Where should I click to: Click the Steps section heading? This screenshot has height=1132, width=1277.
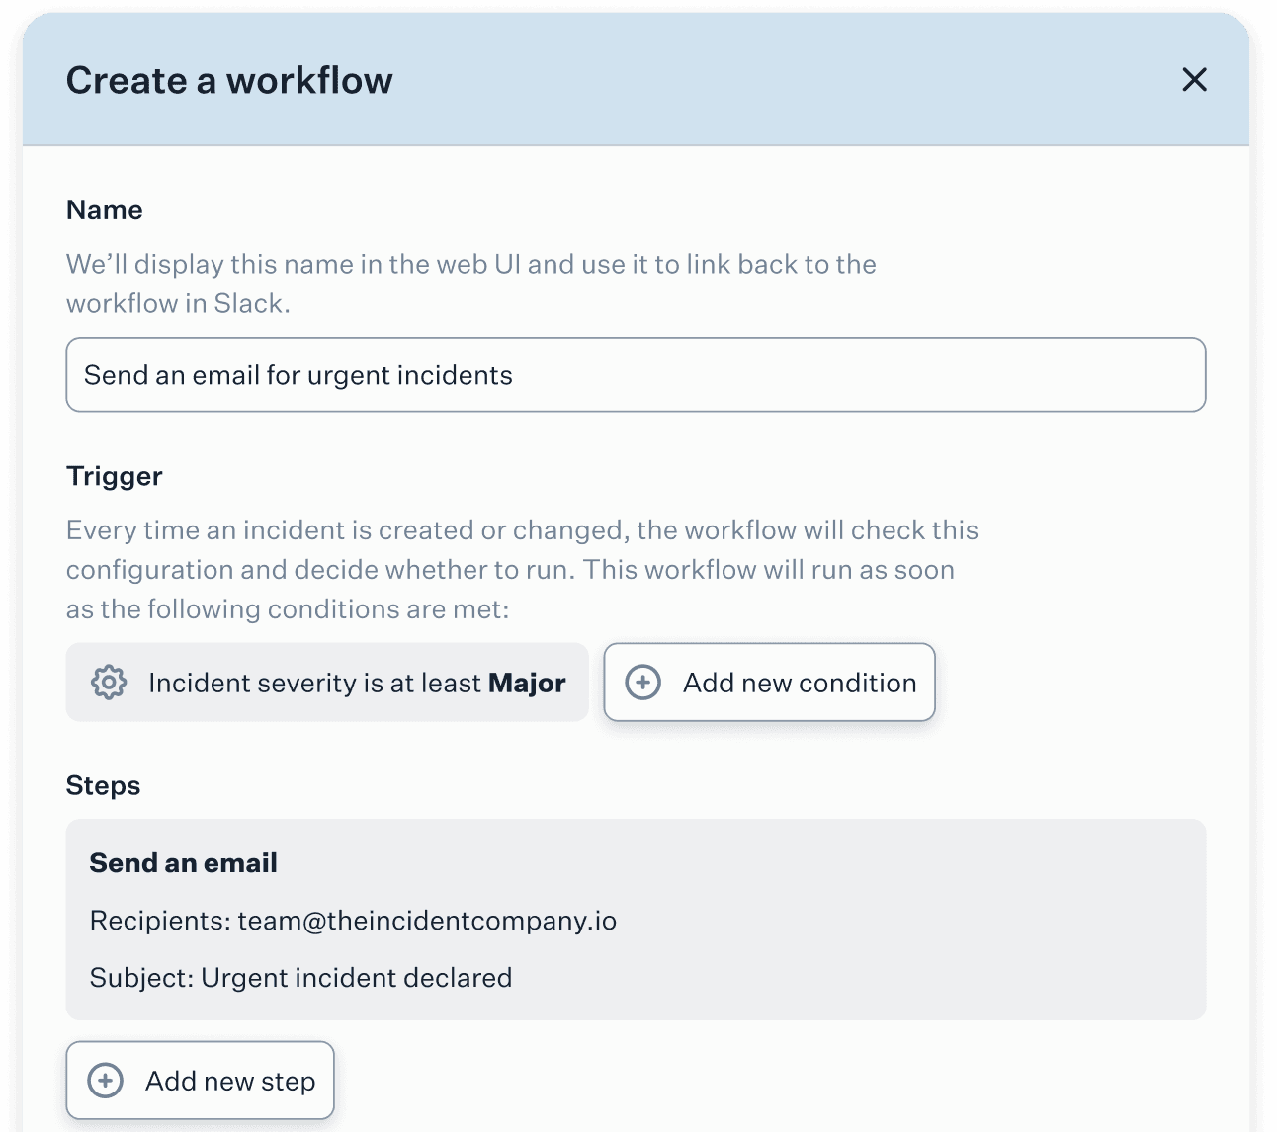103,786
